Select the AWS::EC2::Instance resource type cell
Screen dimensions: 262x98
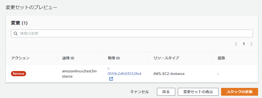click(169, 74)
